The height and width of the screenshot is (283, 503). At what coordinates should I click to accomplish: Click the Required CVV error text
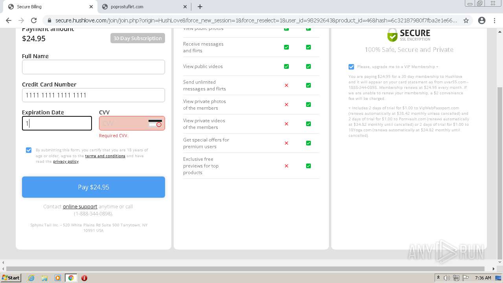(114, 136)
